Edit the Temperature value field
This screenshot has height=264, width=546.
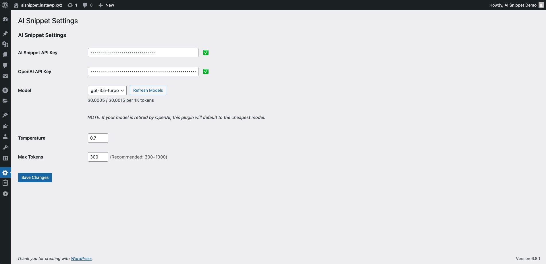tap(98, 138)
